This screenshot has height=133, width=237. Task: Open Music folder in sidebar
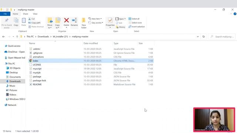tap(11, 86)
